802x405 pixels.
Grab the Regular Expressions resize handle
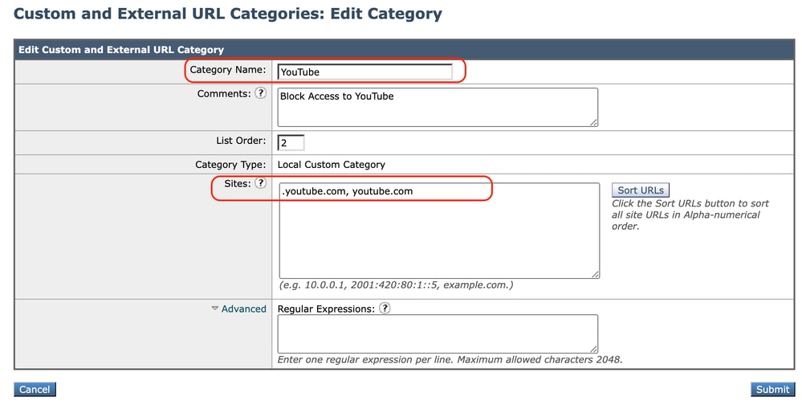pyautogui.click(x=593, y=349)
